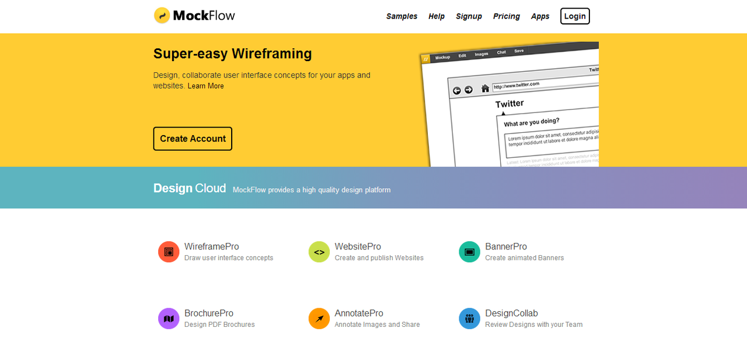Click 'Create animated Banners' text
The width and height of the screenshot is (747, 363).
tap(525, 258)
